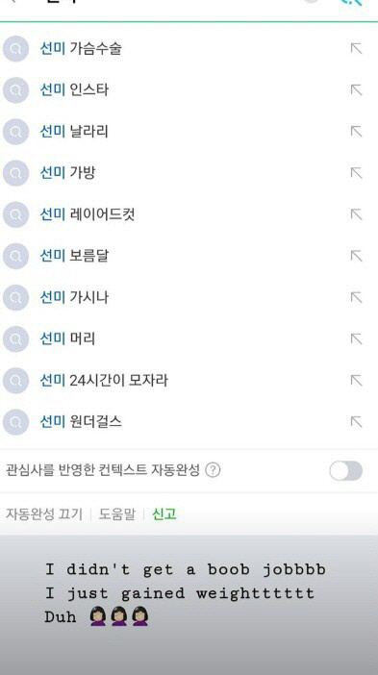The height and width of the screenshot is (675, 378).
Task: Report a suggestion with the green 신고 link
Action: tap(164, 514)
